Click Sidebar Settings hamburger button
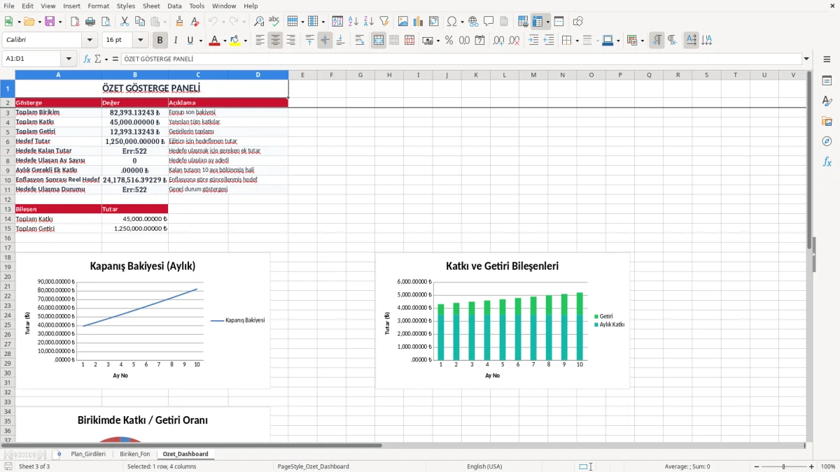The width and height of the screenshot is (840, 472). point(827,59)
